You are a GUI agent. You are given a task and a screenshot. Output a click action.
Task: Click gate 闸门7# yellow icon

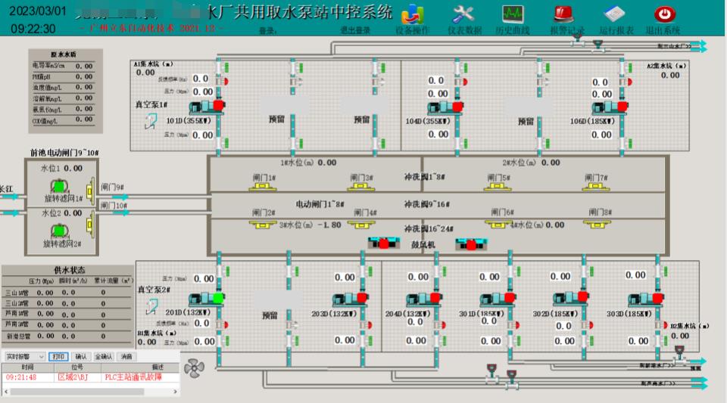pyautogui.click(x=596, y=187)
